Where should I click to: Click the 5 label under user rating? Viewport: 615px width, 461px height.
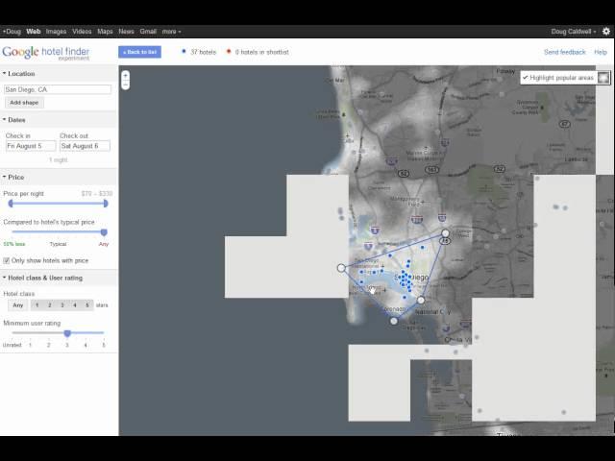tap(104, 345)
